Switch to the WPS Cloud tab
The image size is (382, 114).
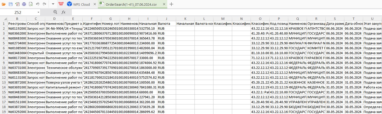pos(82,4)
